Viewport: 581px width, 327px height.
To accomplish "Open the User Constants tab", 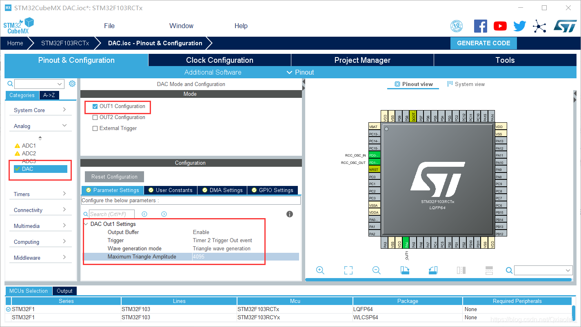I will tap(171, 190).
